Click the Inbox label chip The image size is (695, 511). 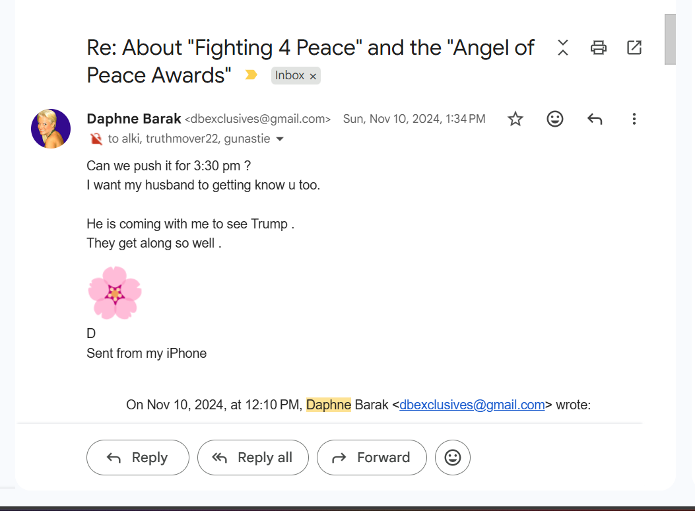[289, 75]
